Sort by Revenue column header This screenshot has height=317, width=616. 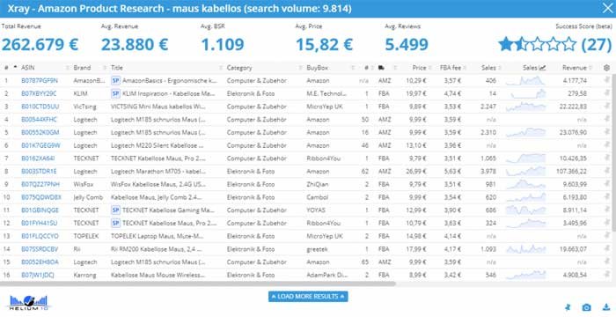click(575, 68)
